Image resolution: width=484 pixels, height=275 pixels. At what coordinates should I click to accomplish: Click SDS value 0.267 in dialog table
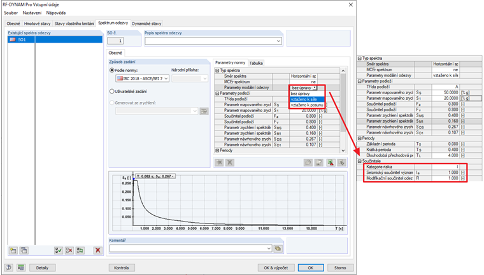pyautogui.click(x=303, y=139)
